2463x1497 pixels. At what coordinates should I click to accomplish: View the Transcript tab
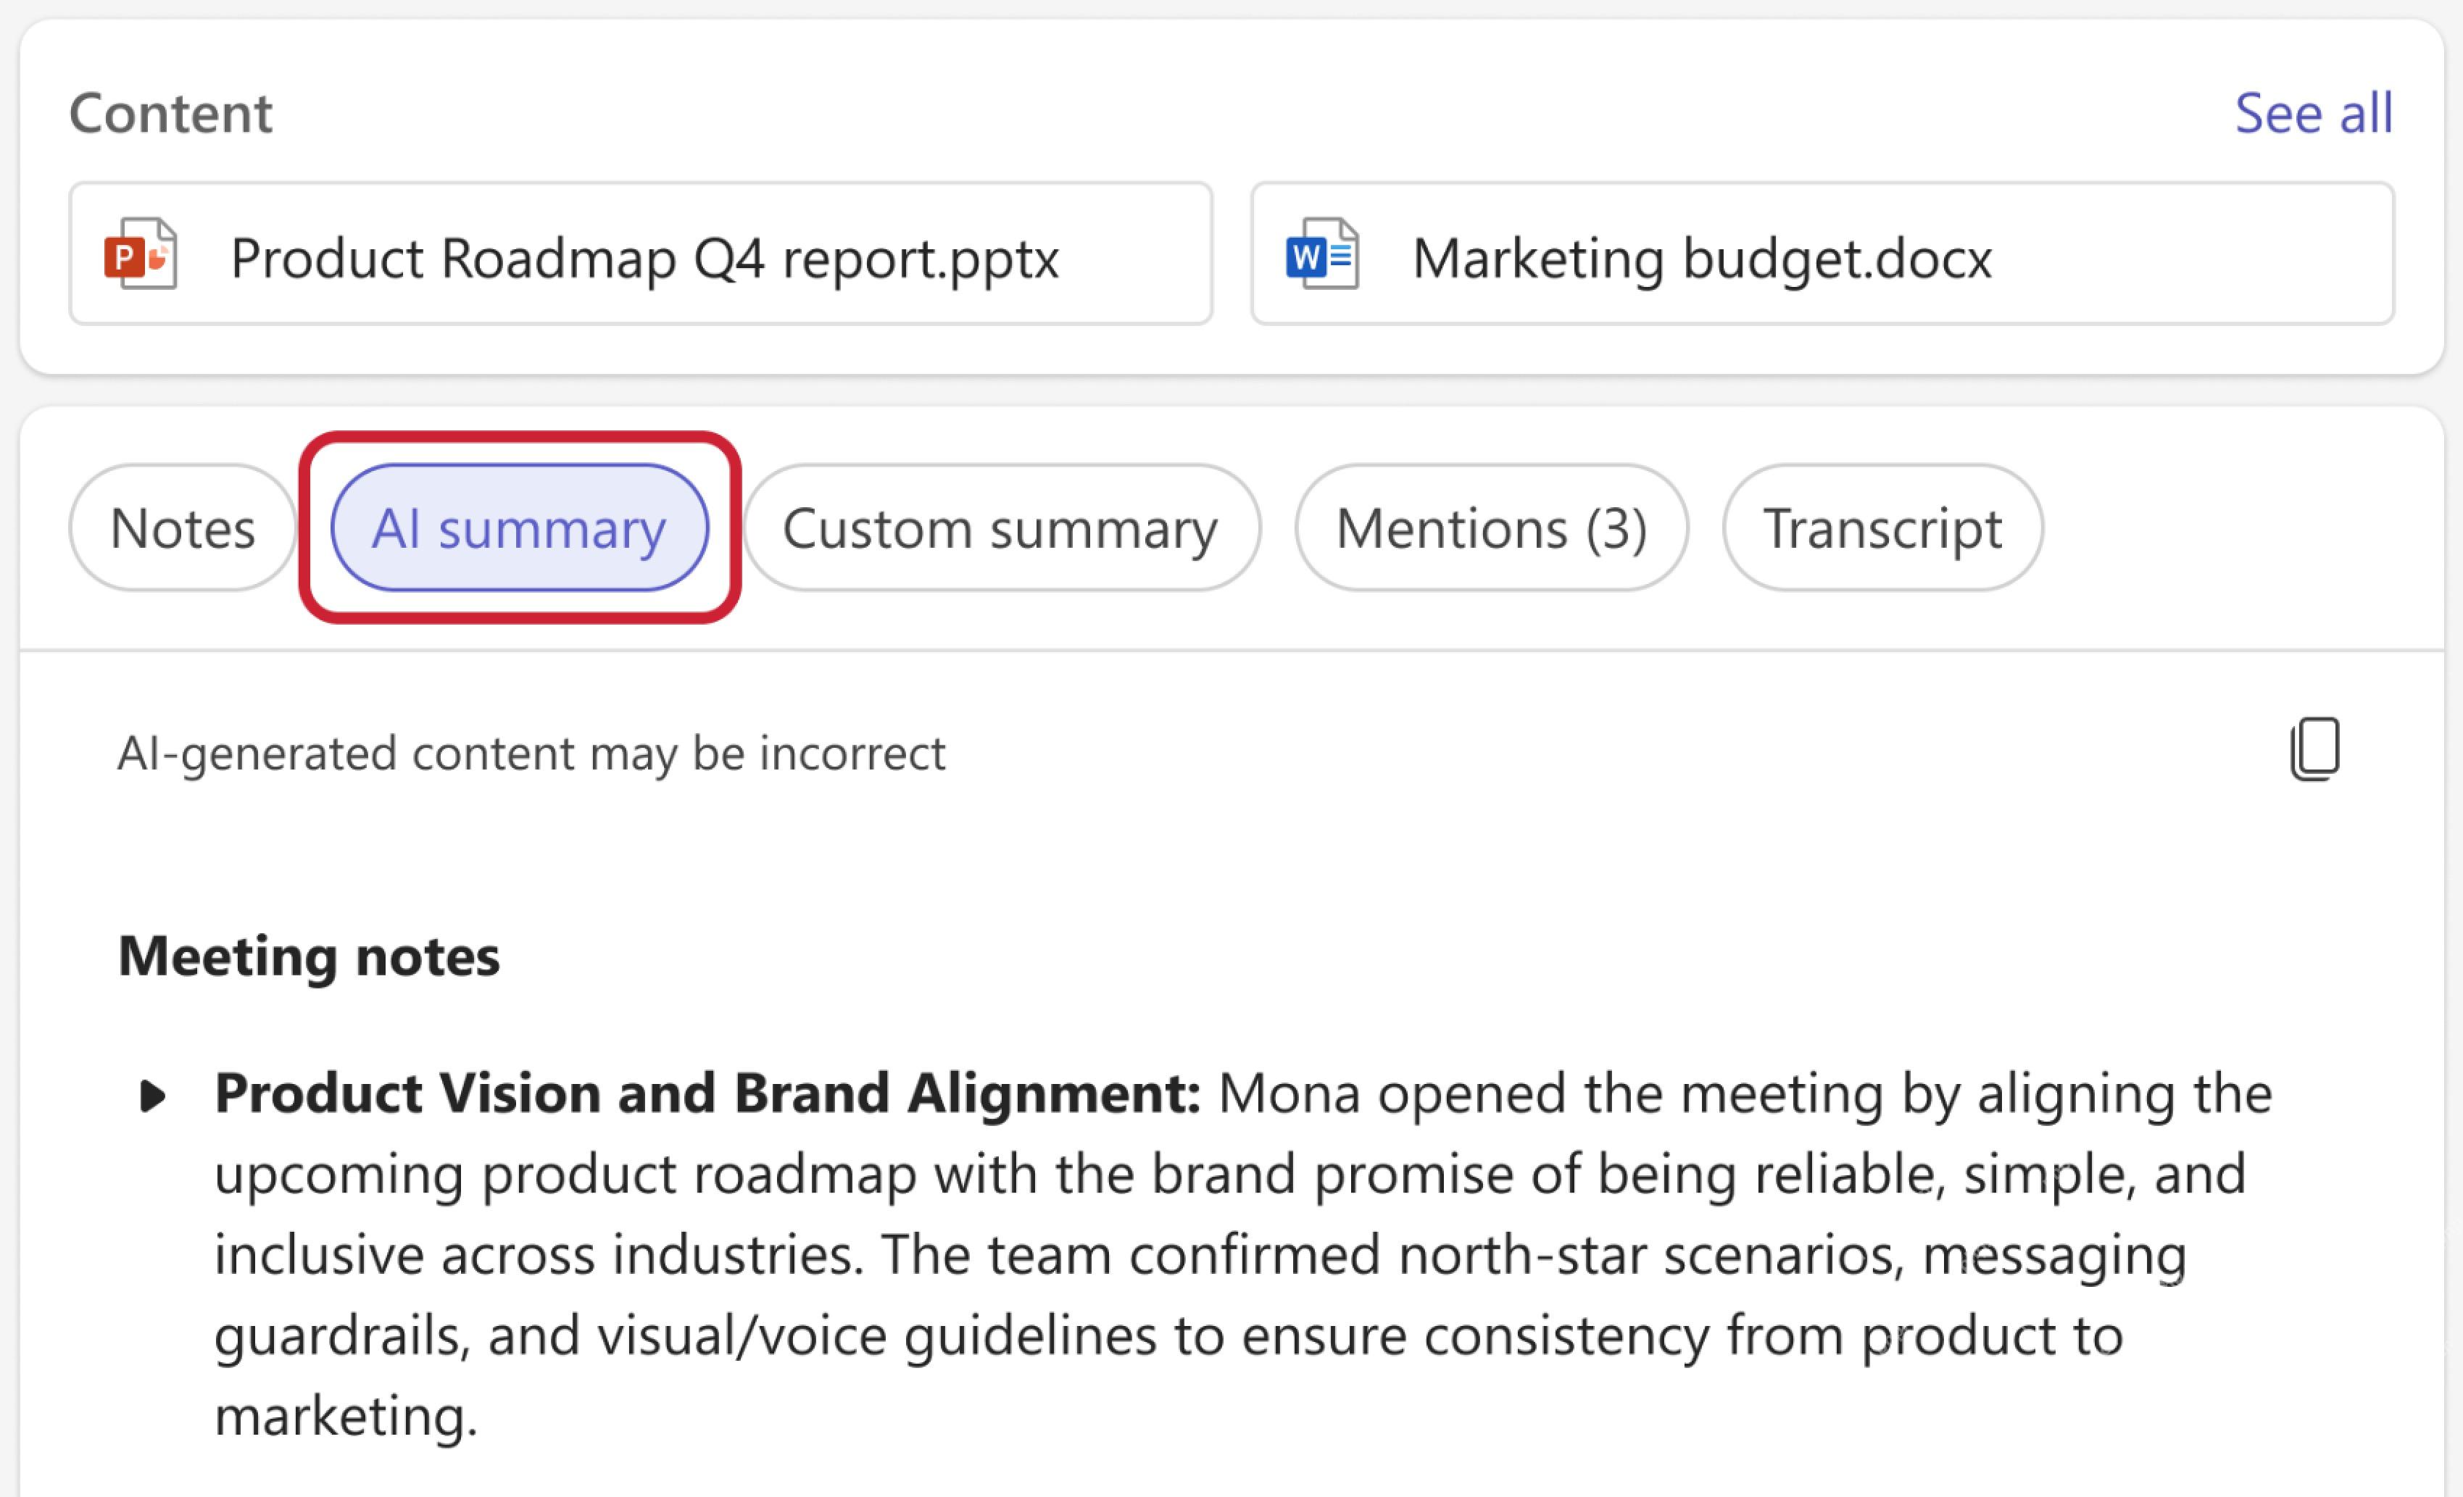coord(1882,528)
